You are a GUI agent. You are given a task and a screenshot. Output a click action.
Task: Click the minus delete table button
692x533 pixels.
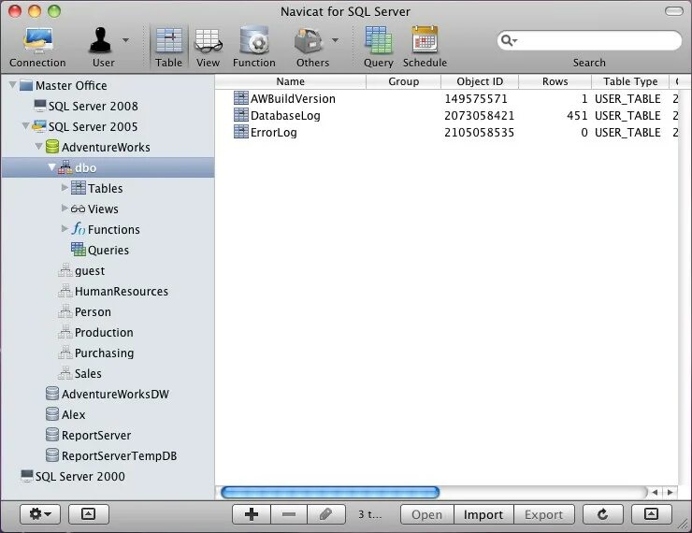pos(289,514)
